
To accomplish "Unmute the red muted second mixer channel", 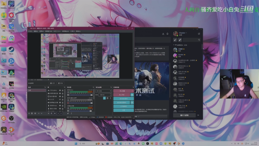I will (68, 103).
